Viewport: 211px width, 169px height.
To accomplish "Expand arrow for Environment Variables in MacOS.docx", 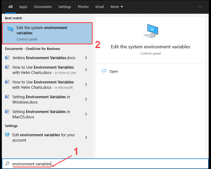I will point(86,114).
